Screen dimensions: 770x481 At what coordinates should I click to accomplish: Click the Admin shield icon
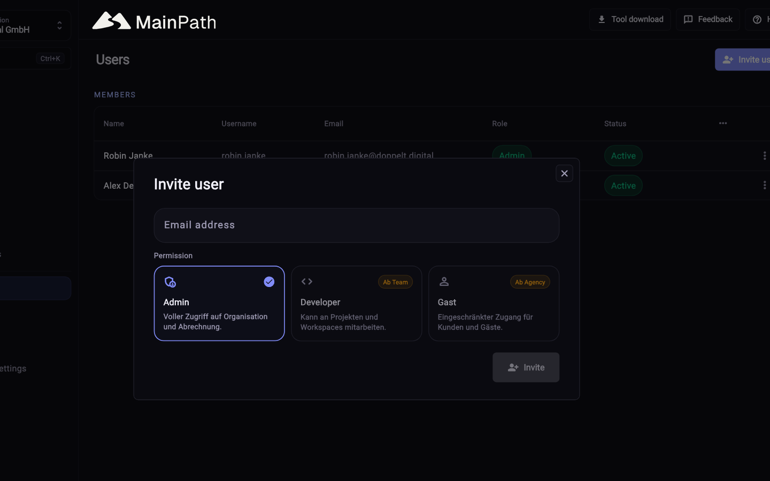pos(170,282)
